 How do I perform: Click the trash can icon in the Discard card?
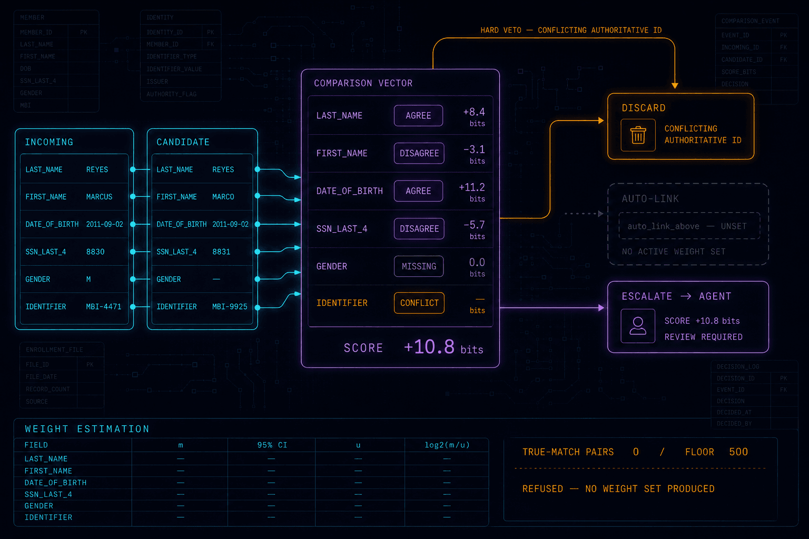coord(638,135)
